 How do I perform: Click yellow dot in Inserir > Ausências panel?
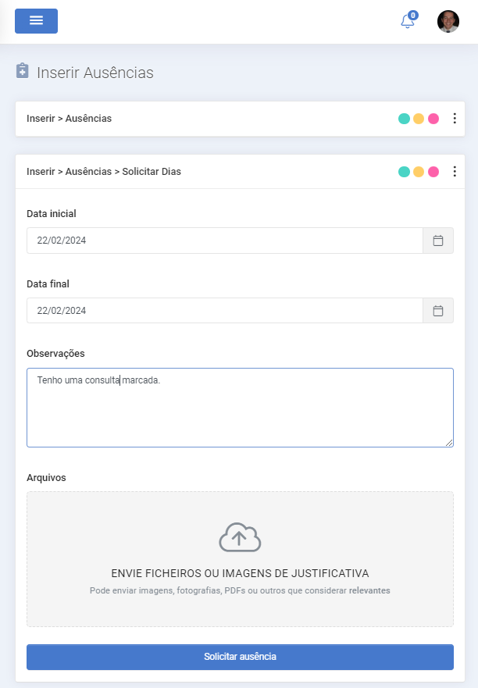(x=419, y=119)
